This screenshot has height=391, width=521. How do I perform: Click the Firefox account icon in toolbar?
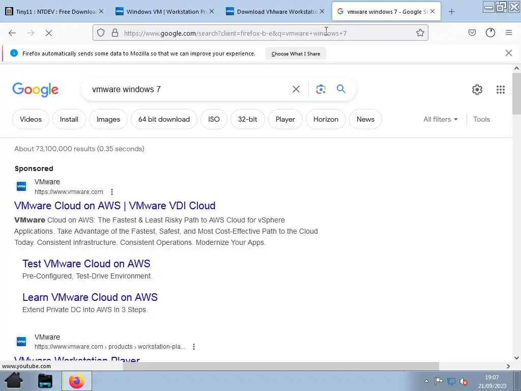490,33
